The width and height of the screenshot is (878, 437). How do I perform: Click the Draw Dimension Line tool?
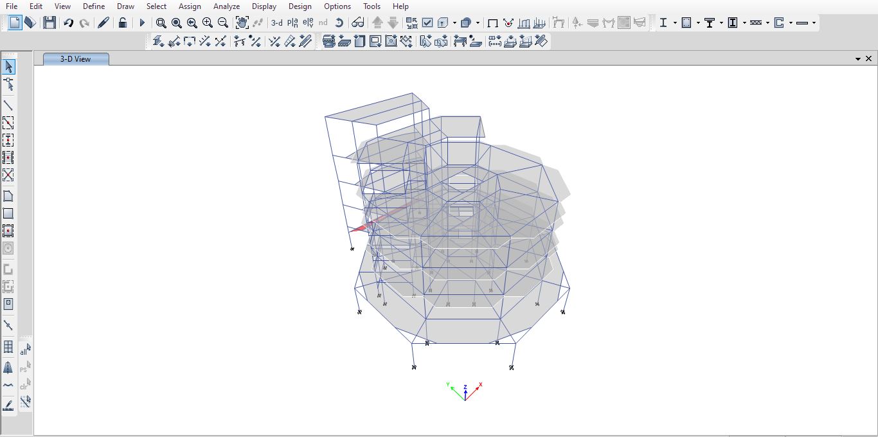(x=8, y=325)
